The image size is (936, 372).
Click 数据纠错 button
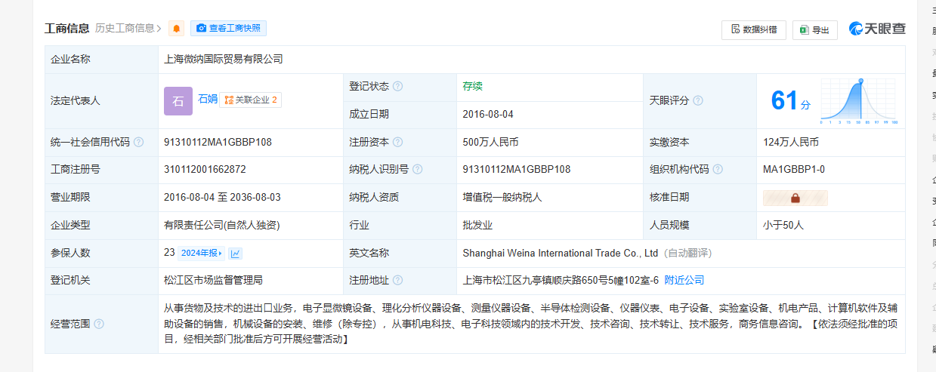[x=754, y=29]
